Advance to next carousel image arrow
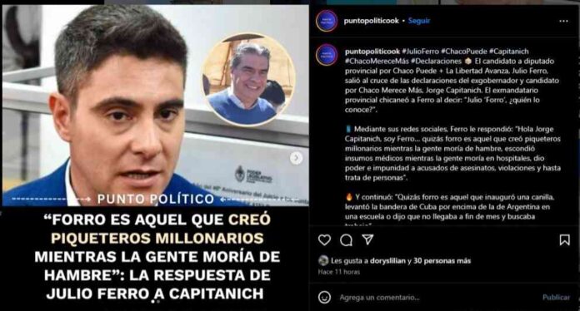The height and width of the screenshot is (311, 580). coord(296,158)
